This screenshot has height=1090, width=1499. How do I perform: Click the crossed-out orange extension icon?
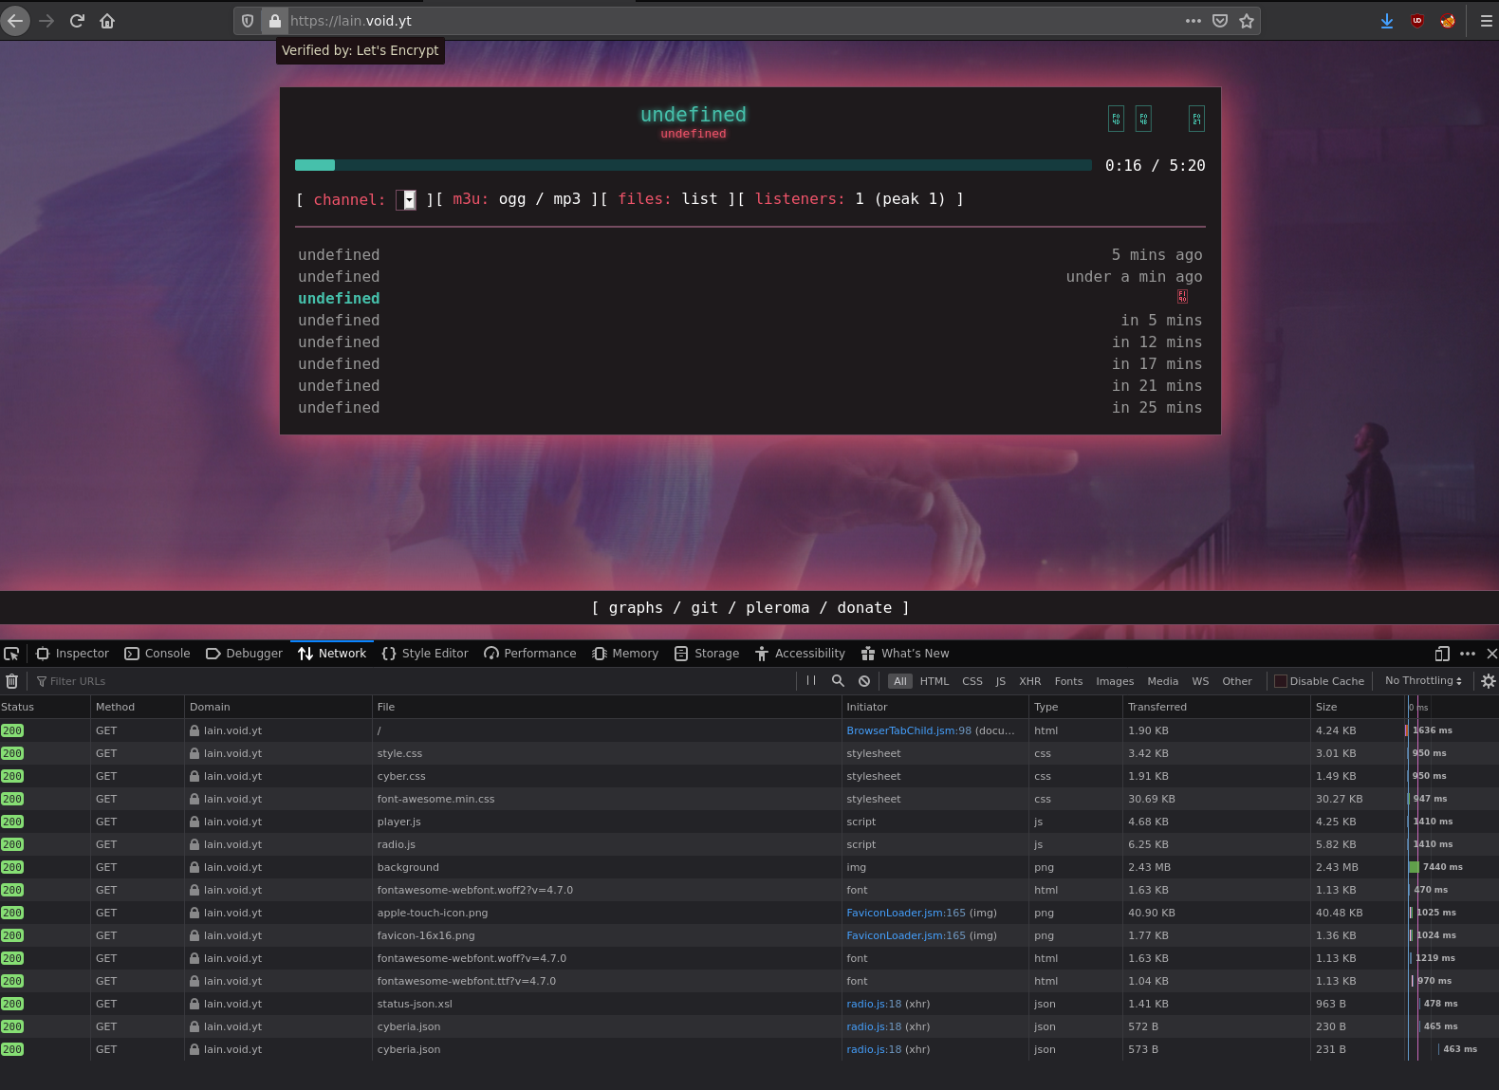tap(1448, 21)
